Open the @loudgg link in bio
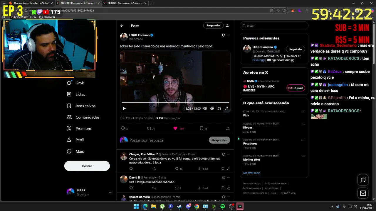 [x=259, y=60]
